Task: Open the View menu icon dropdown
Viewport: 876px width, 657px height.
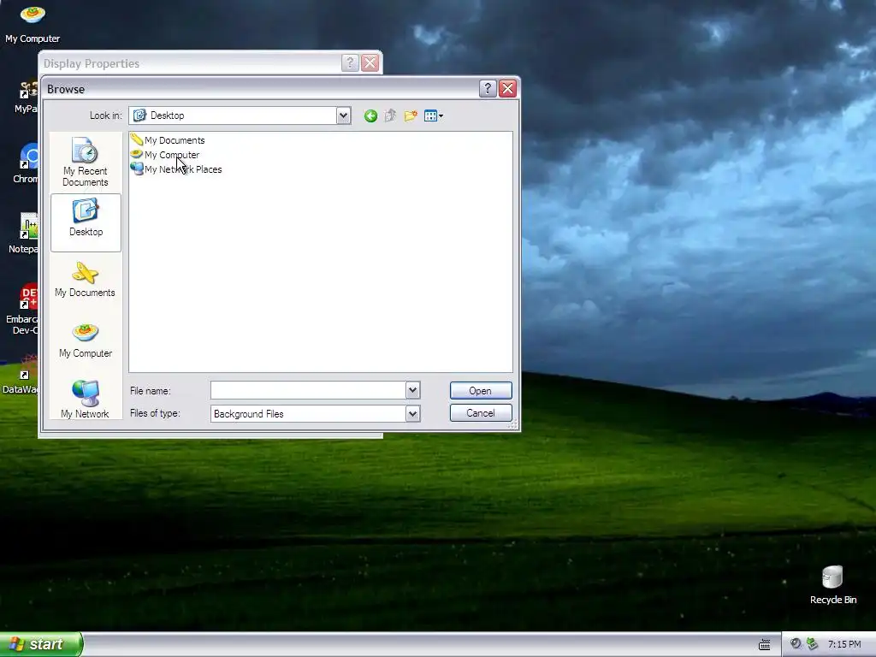Action: click(434, 115)
